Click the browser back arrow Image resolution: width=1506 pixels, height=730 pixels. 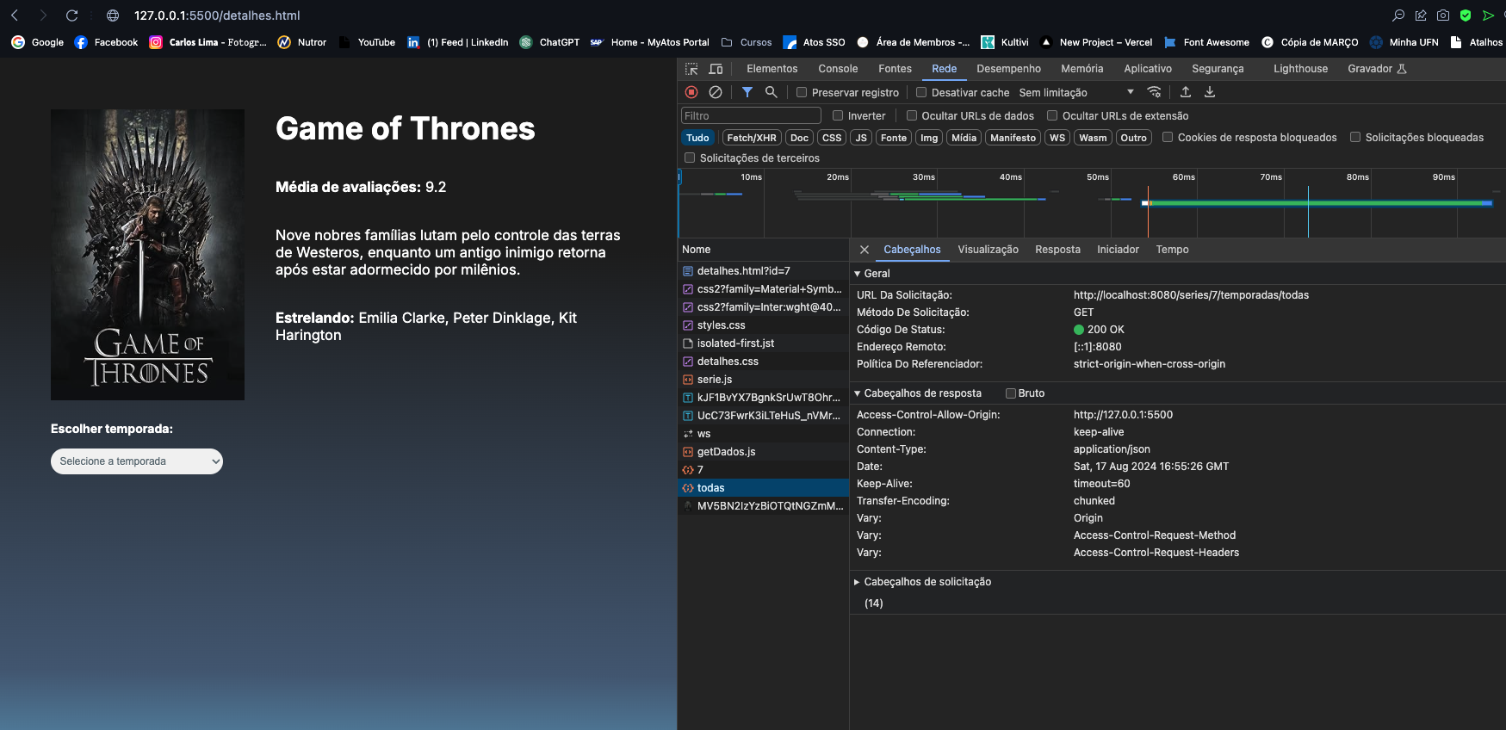pos(15,15)
